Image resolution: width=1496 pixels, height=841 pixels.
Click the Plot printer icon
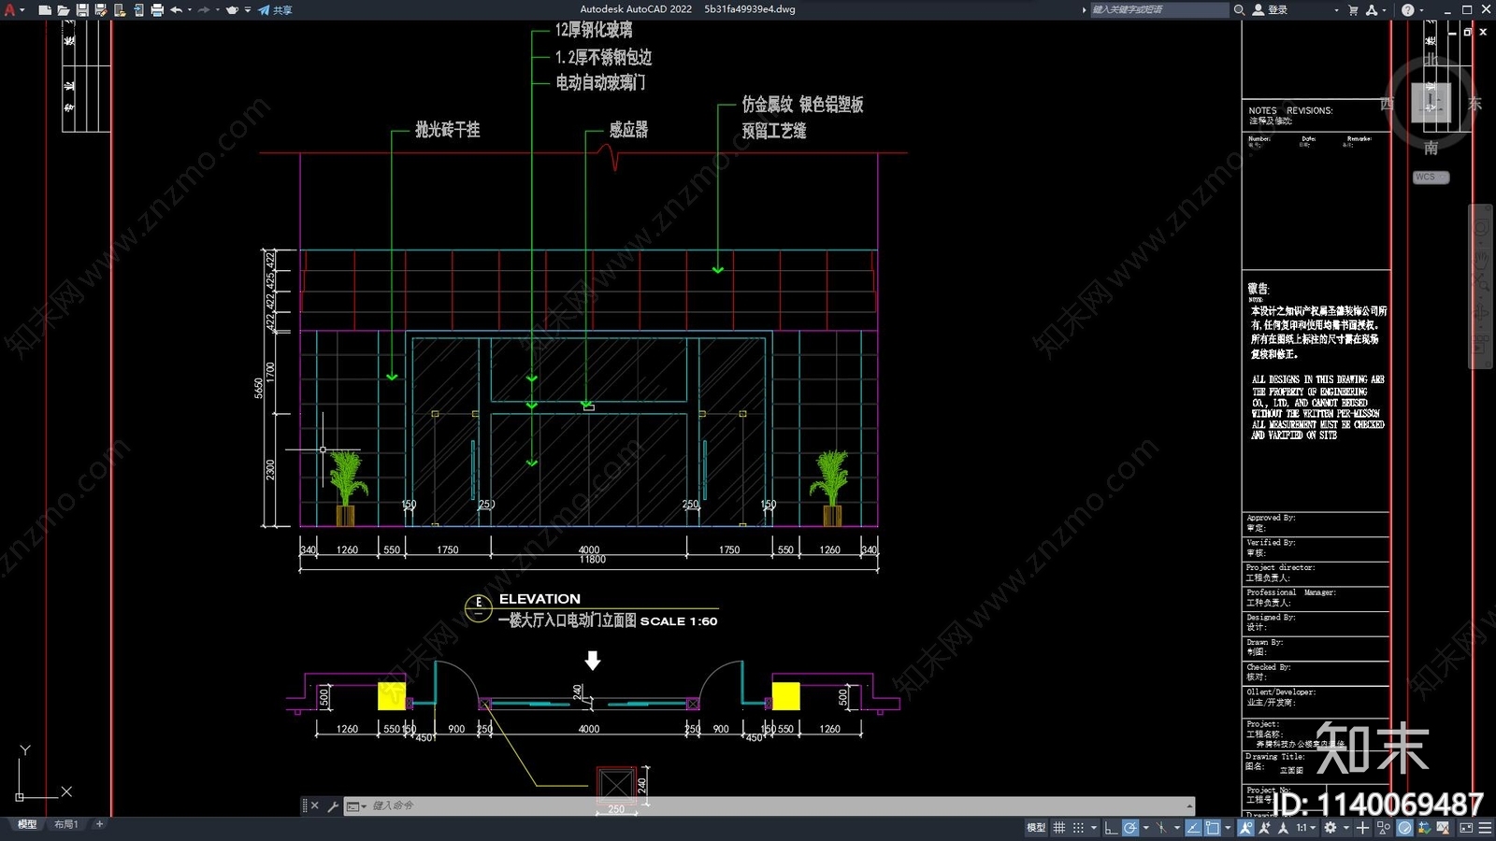click(x=157, y=9)
